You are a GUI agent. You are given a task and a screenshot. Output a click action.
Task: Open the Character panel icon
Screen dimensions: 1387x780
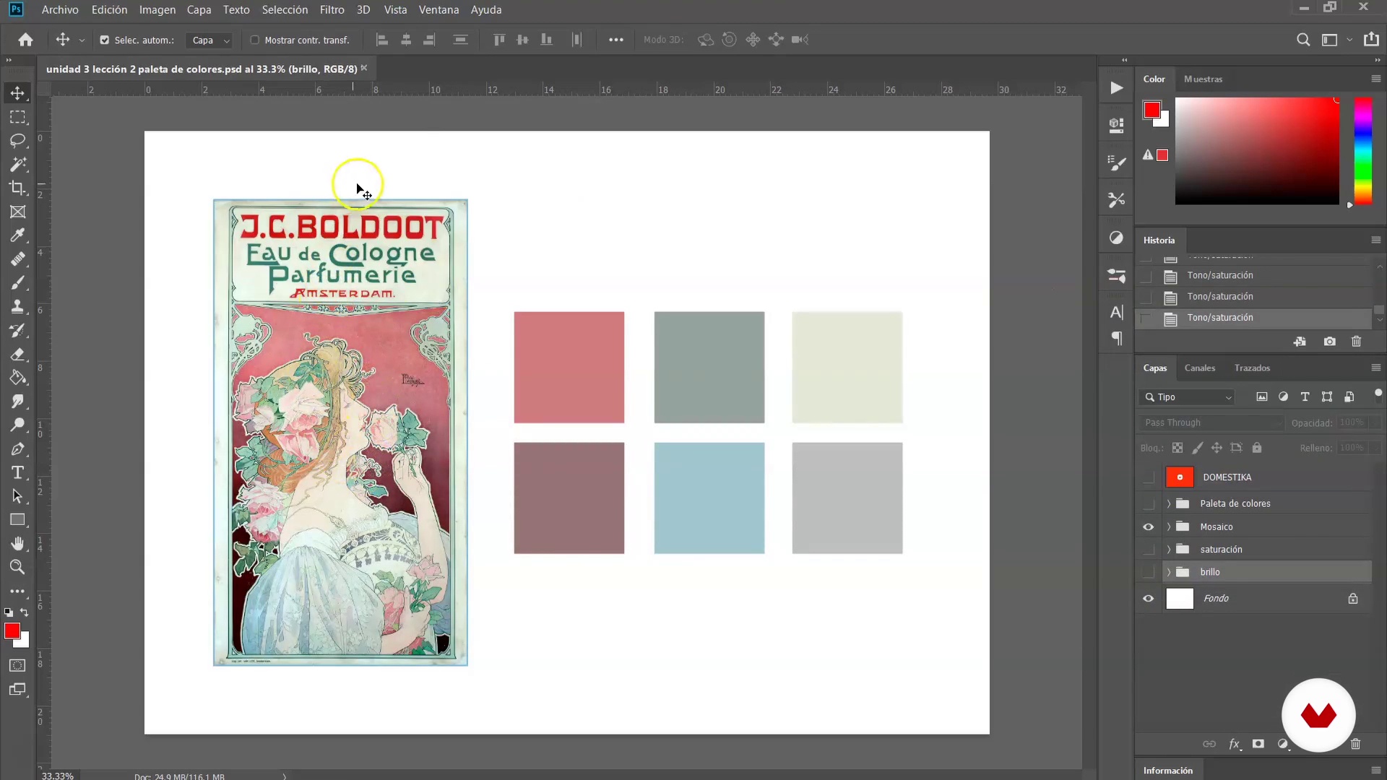tap(1116, 312)
